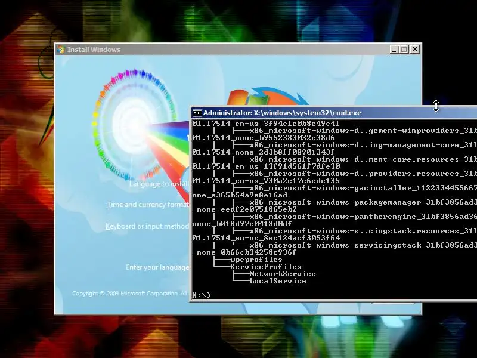Click the s..cingstack.resources output line
The width and height of the screenshot is (477, 358).
[363, 231]
